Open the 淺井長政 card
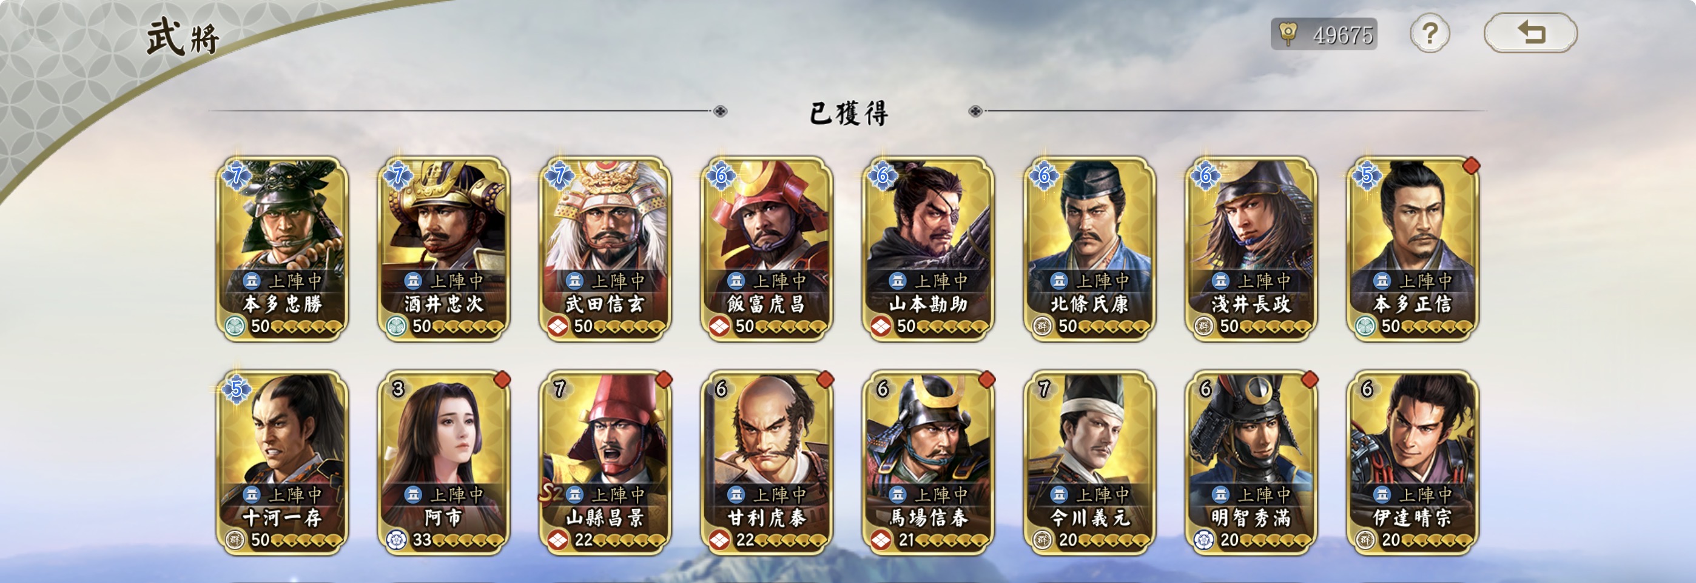 (1251, 248)
